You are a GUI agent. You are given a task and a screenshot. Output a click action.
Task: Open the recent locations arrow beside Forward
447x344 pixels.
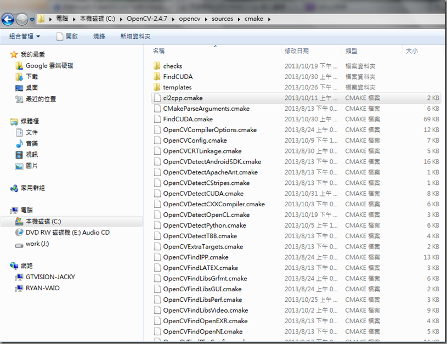click(32, 20)
